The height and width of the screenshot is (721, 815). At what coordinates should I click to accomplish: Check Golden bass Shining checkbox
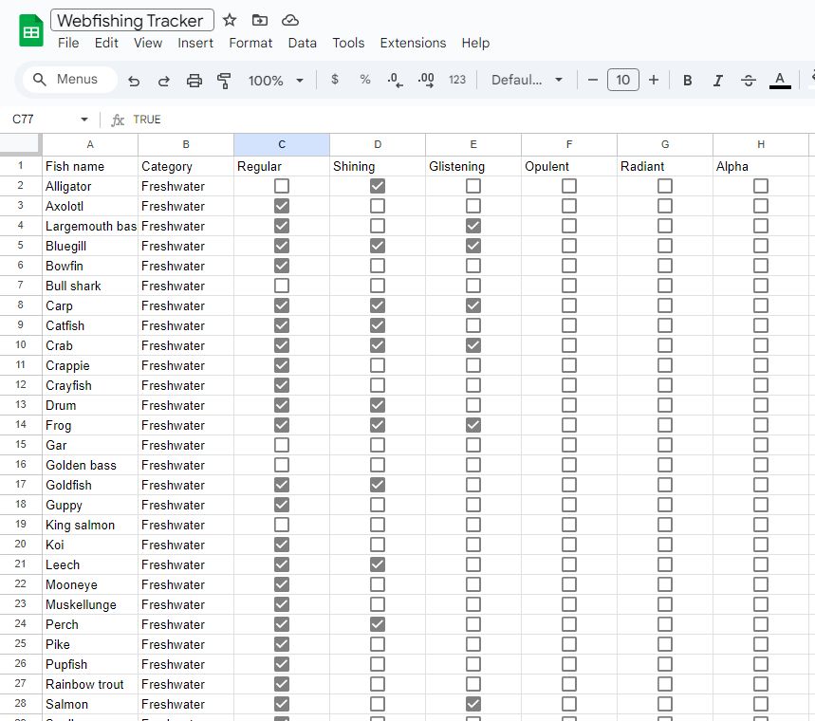coord(378,465)
